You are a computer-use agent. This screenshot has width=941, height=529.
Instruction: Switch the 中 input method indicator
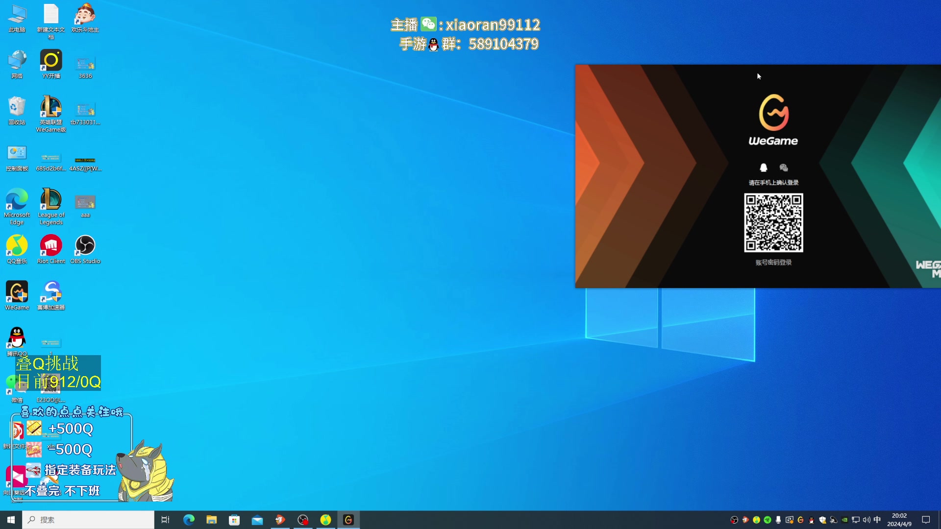877,520
